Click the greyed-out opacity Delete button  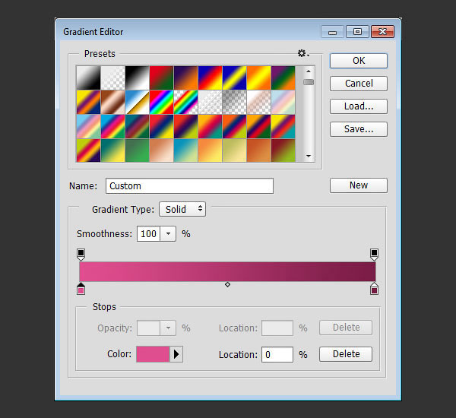[x=346, y=328]
